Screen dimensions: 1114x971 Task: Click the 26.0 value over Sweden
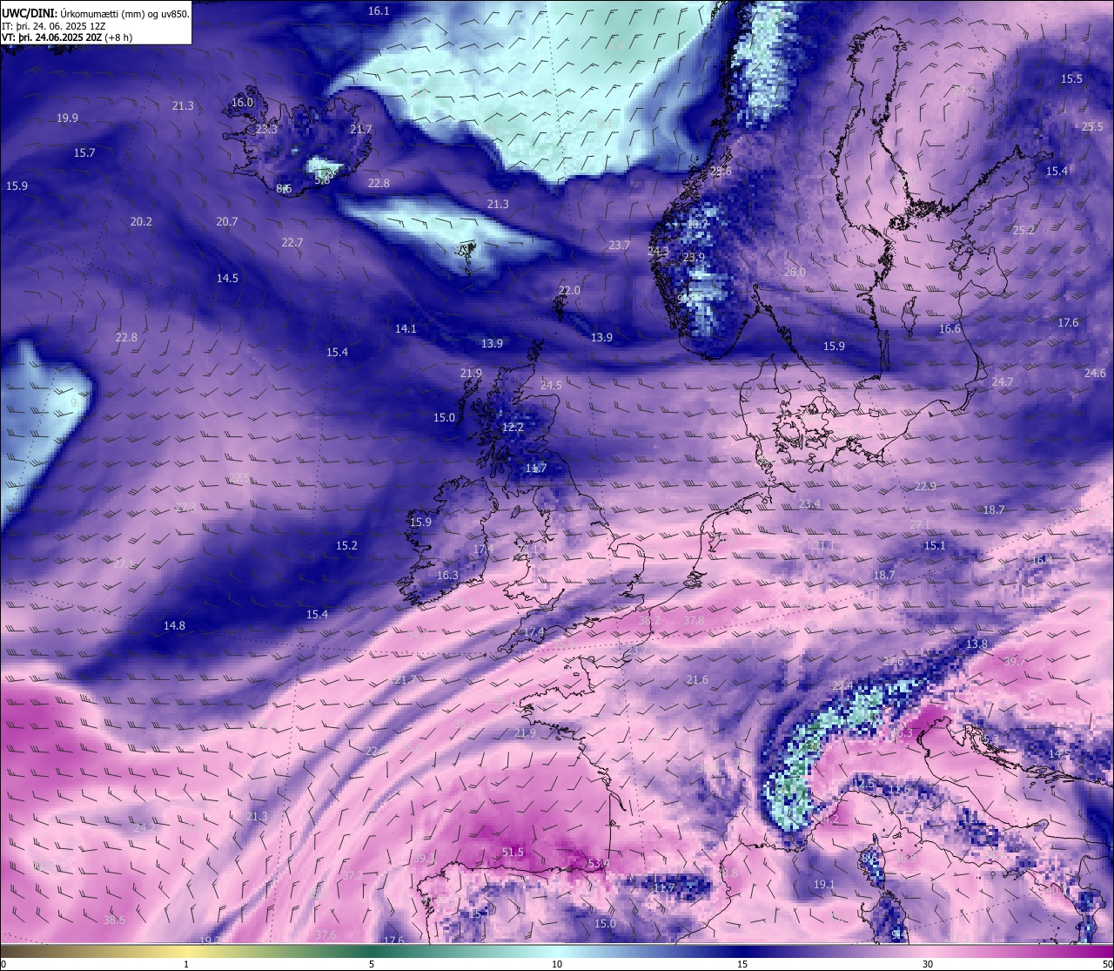click(x=795, y=272)
